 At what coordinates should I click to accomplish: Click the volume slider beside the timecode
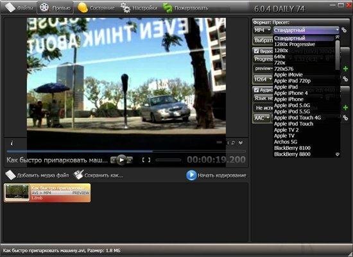(168, 160)
